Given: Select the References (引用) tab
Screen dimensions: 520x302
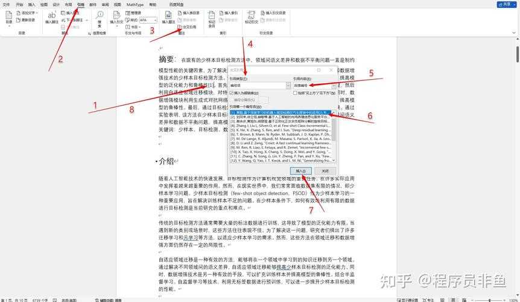Looking at the screenshot, I should tap(81, 5).
